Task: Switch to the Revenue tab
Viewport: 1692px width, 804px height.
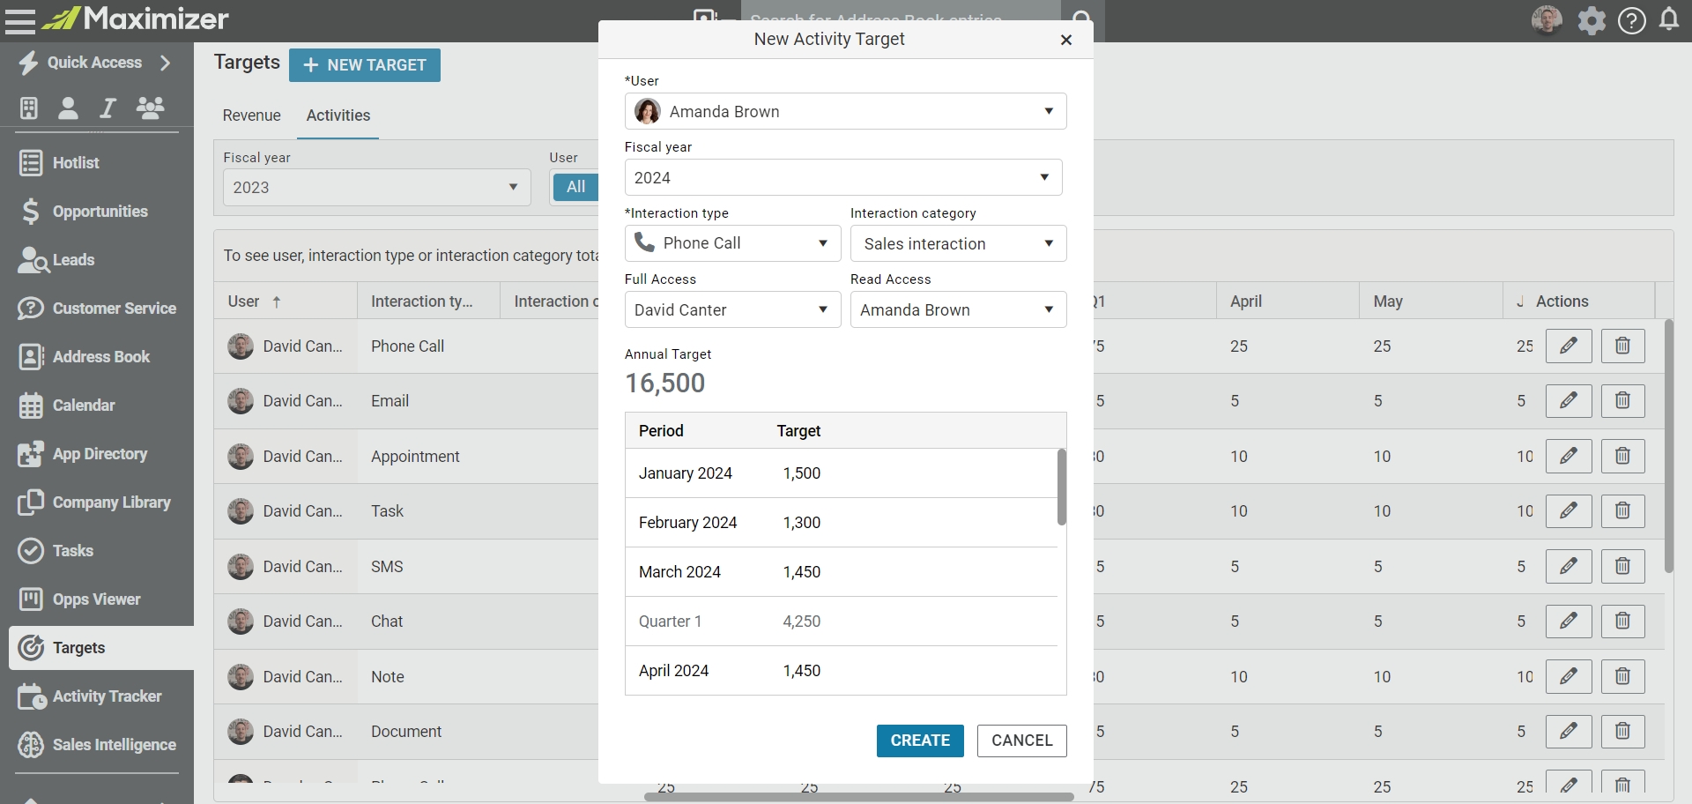Action: tap(251, 115)
